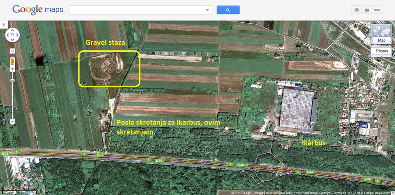Pan the map right using the compass
The image size is (395, 195).
(x=18, y=35)
